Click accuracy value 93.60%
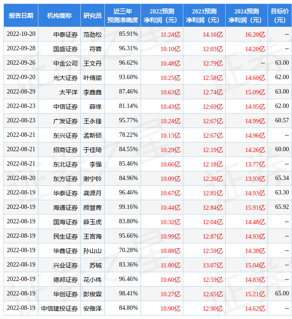Screen dimensions: 292x319 click(128, 77)
